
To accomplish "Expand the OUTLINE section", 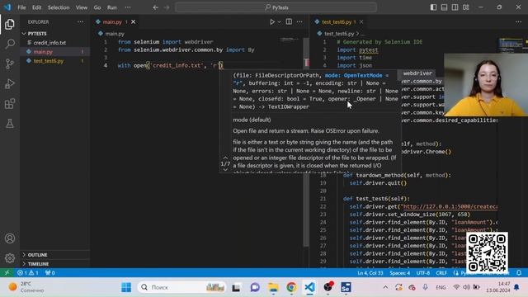I will [54, 255].
